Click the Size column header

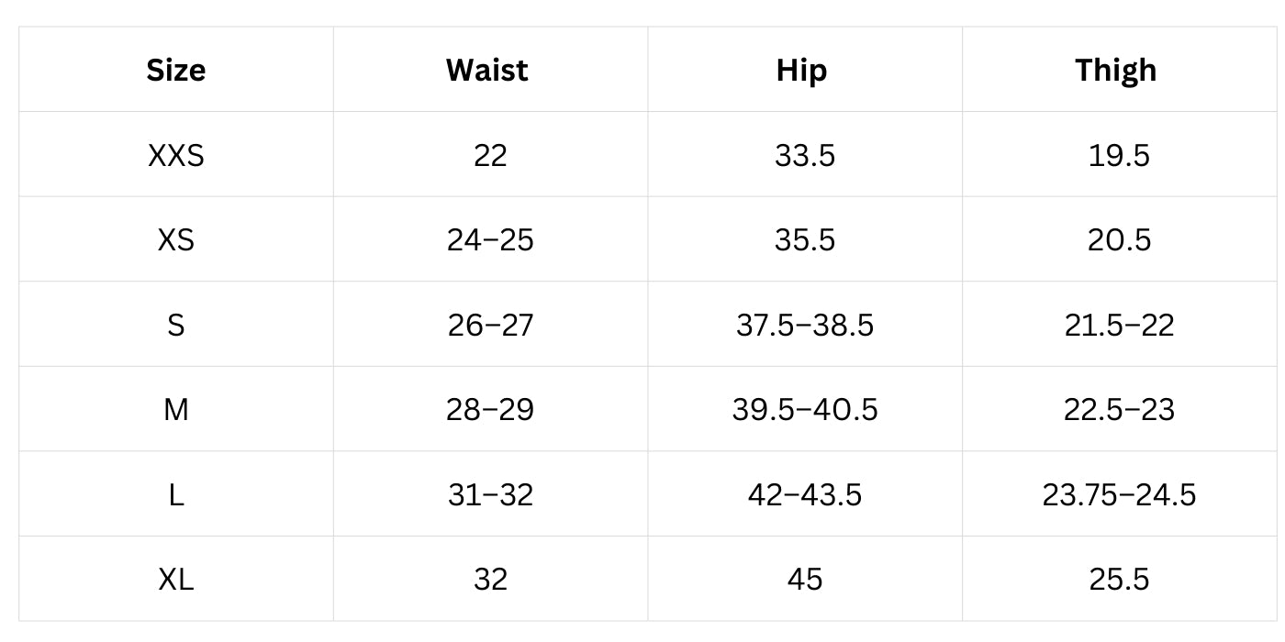point(175,70)
